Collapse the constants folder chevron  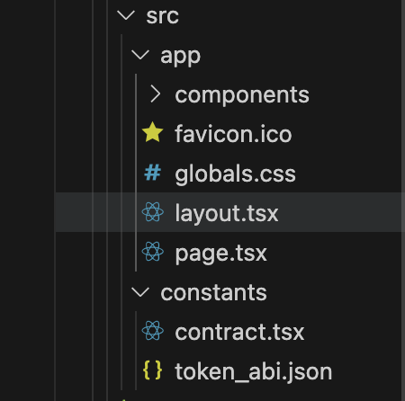(x=140, y=292)
